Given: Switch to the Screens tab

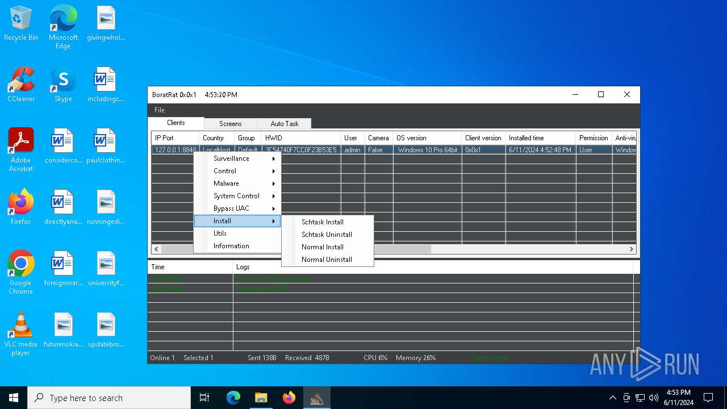Looking at the screenshot, I should click(231, 123).
